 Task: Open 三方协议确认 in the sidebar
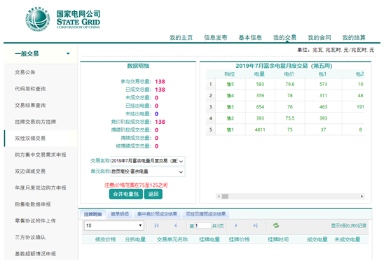[x=30, y=237]
